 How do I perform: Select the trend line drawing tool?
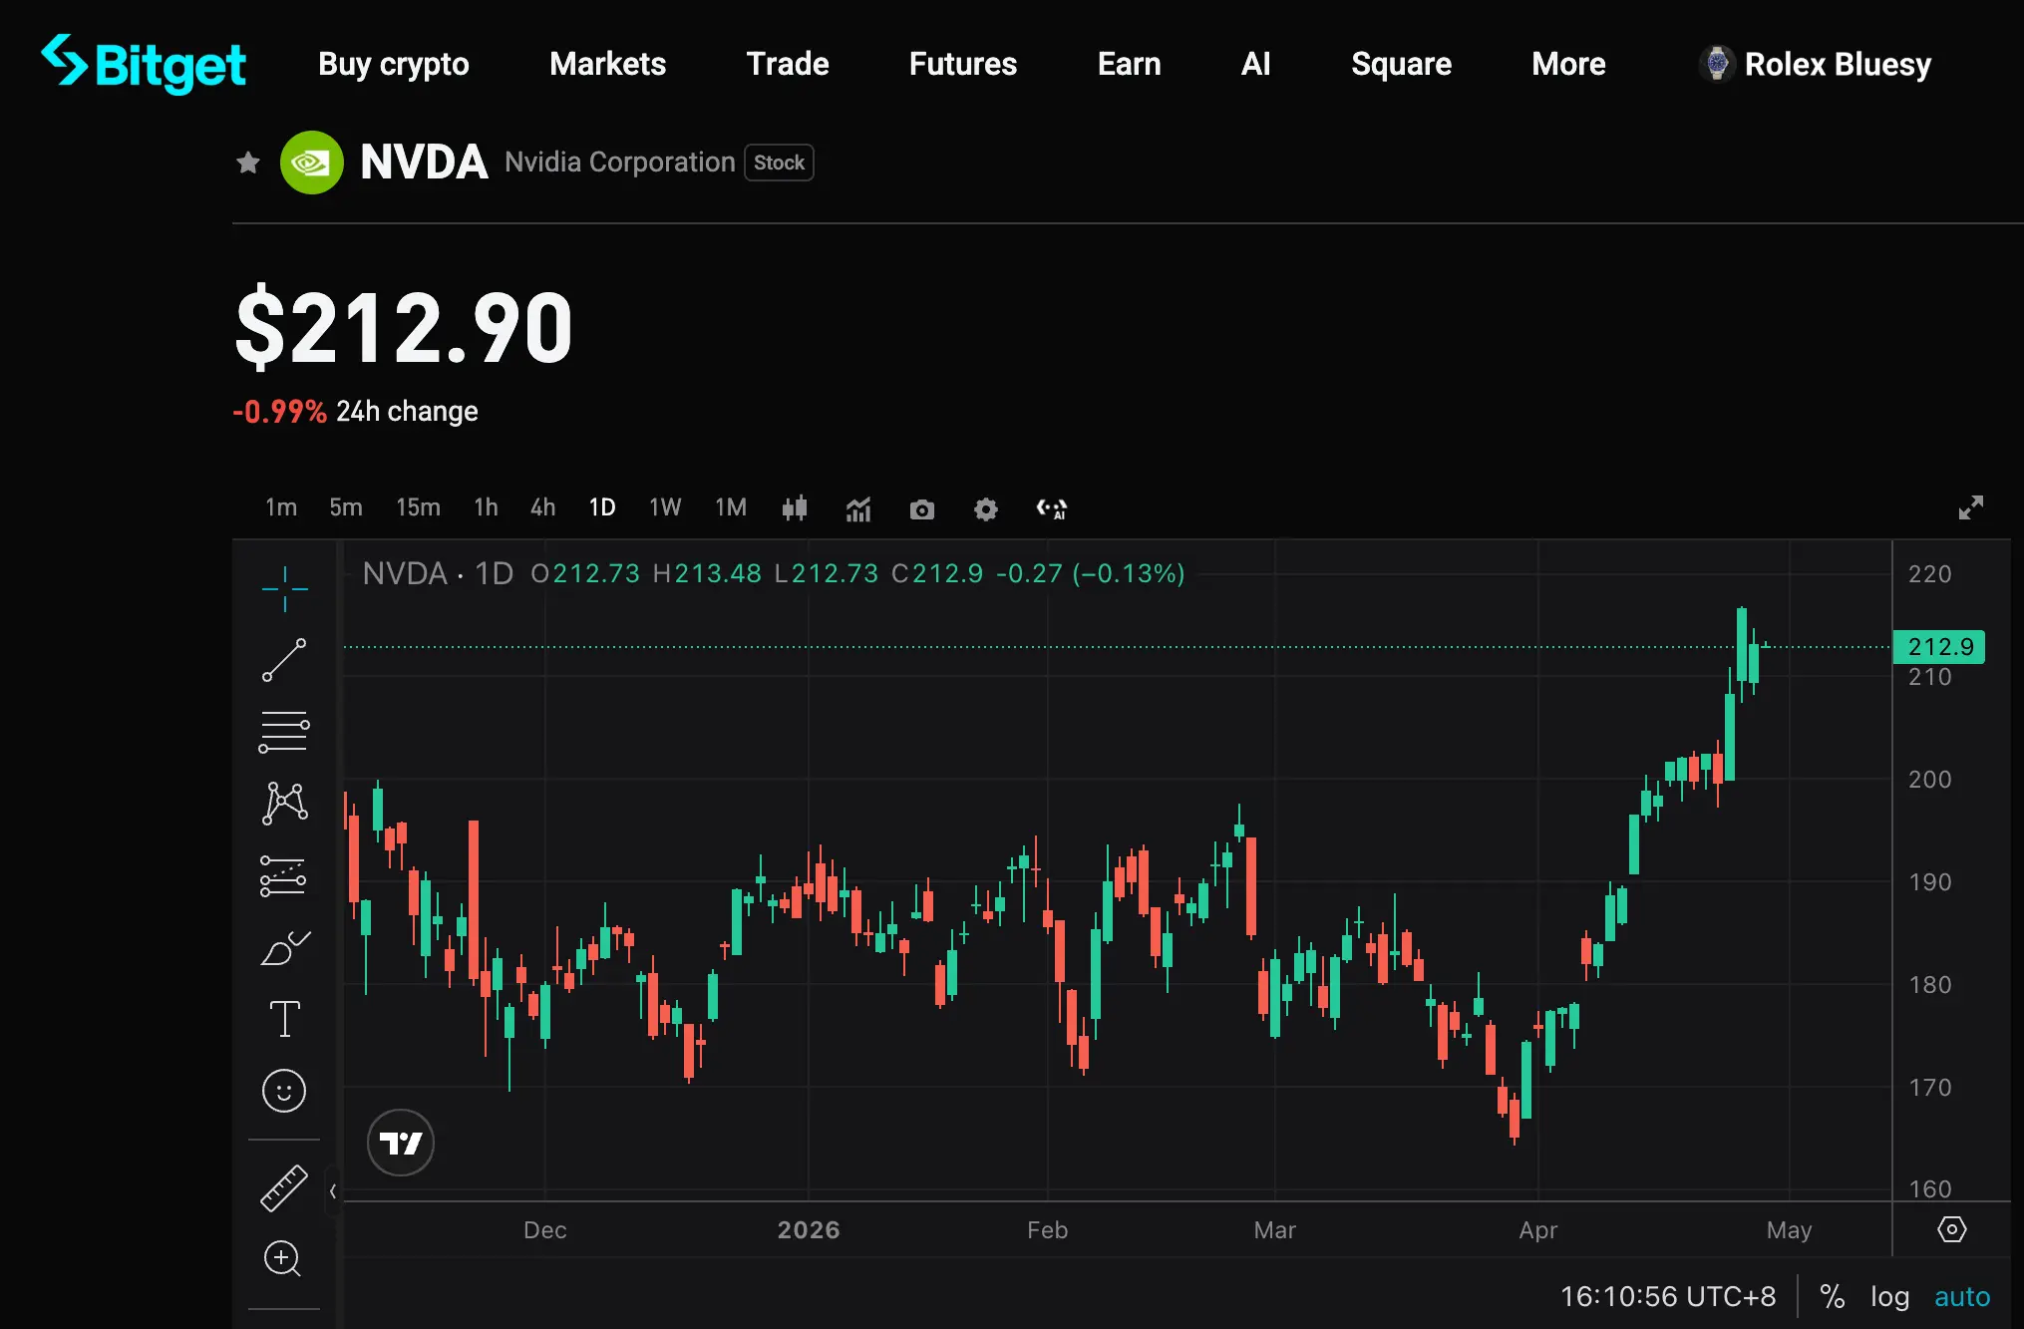point(284,660)
